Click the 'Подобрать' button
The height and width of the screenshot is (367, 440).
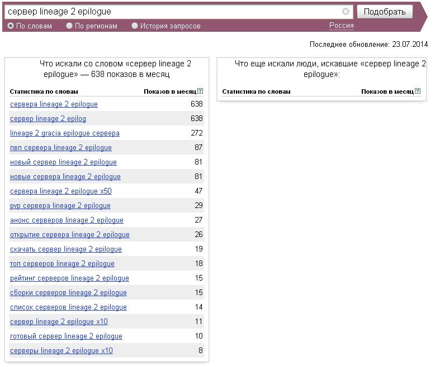pos(385,12)
